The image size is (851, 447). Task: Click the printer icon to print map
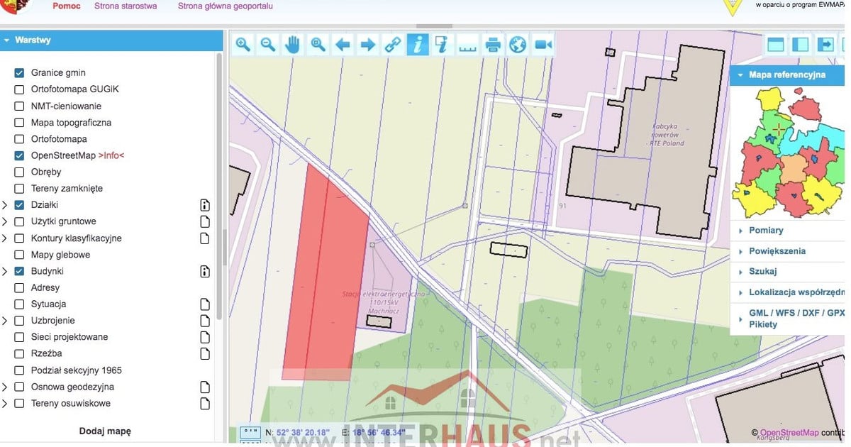click(x=493, y=45)
